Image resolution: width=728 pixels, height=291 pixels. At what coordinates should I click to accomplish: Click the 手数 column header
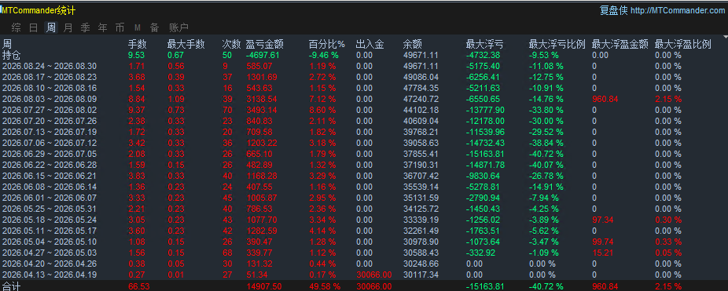pos(138,44)
